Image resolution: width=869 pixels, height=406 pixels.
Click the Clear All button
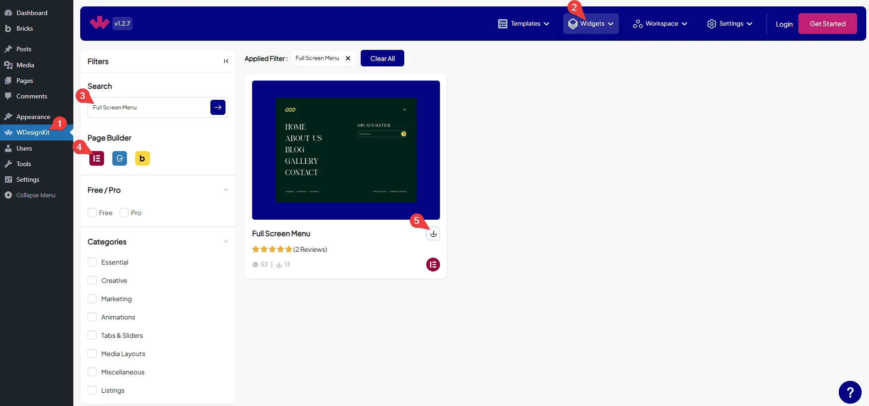[x=382, y=59]
